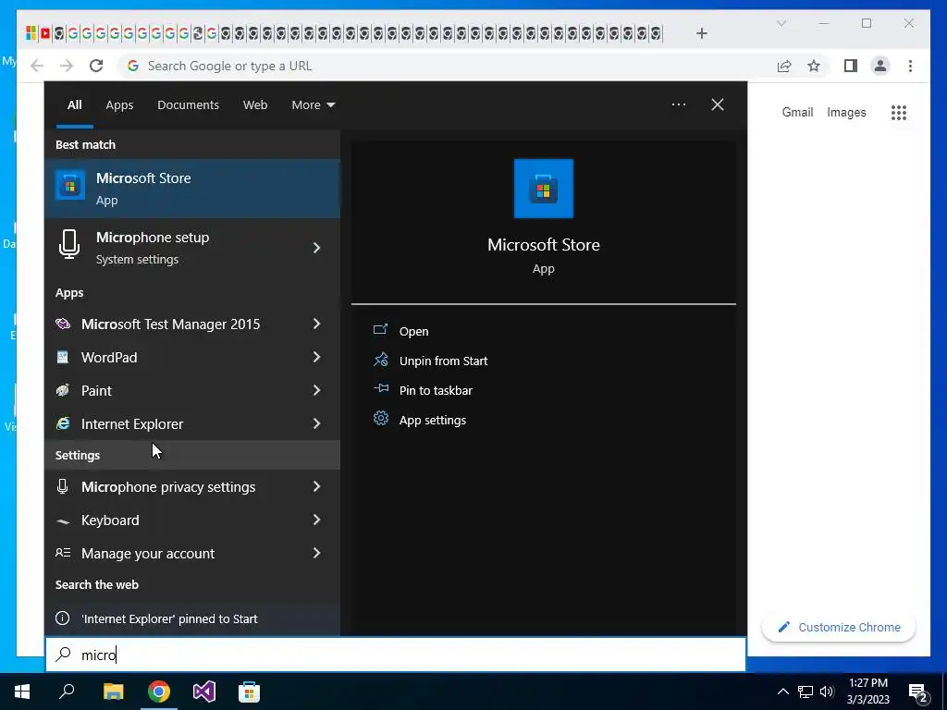Click taskbar search magnifier icon
This screenshot has width=947, height=710.
[67, 692]
